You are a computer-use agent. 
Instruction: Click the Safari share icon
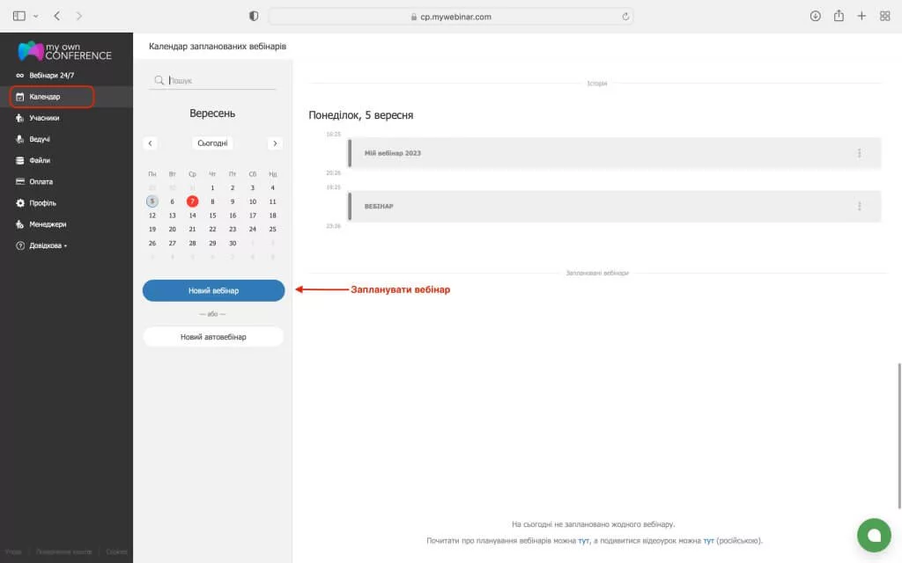pos(839,16)
